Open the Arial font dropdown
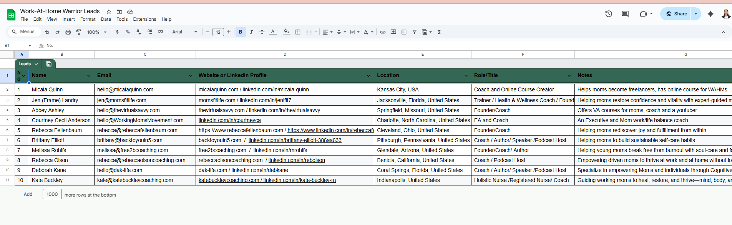The width and height of the screenshot is (732, 225). click(184, 32)
